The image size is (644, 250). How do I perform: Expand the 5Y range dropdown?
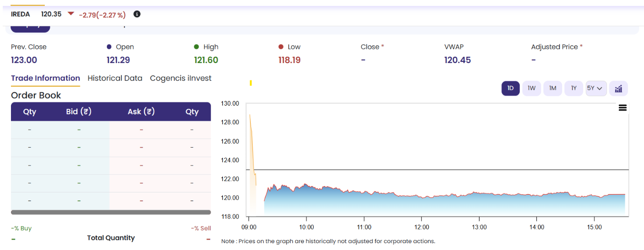596,88
